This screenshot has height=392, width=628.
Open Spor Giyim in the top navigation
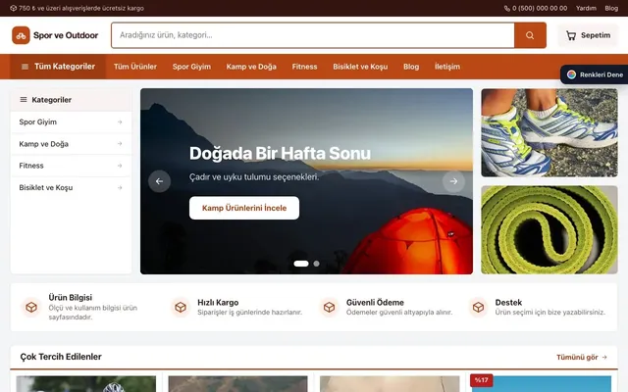(191, 67)
